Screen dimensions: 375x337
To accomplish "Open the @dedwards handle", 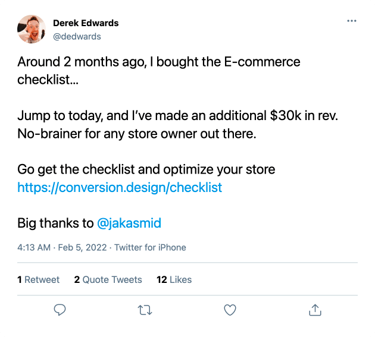I will tap(77, 36).
